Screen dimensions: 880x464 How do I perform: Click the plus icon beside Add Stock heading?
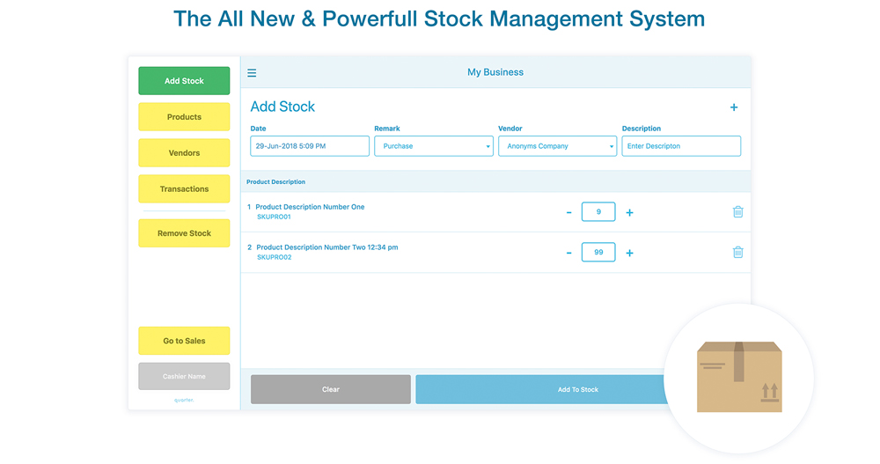(x=734, y=107)
